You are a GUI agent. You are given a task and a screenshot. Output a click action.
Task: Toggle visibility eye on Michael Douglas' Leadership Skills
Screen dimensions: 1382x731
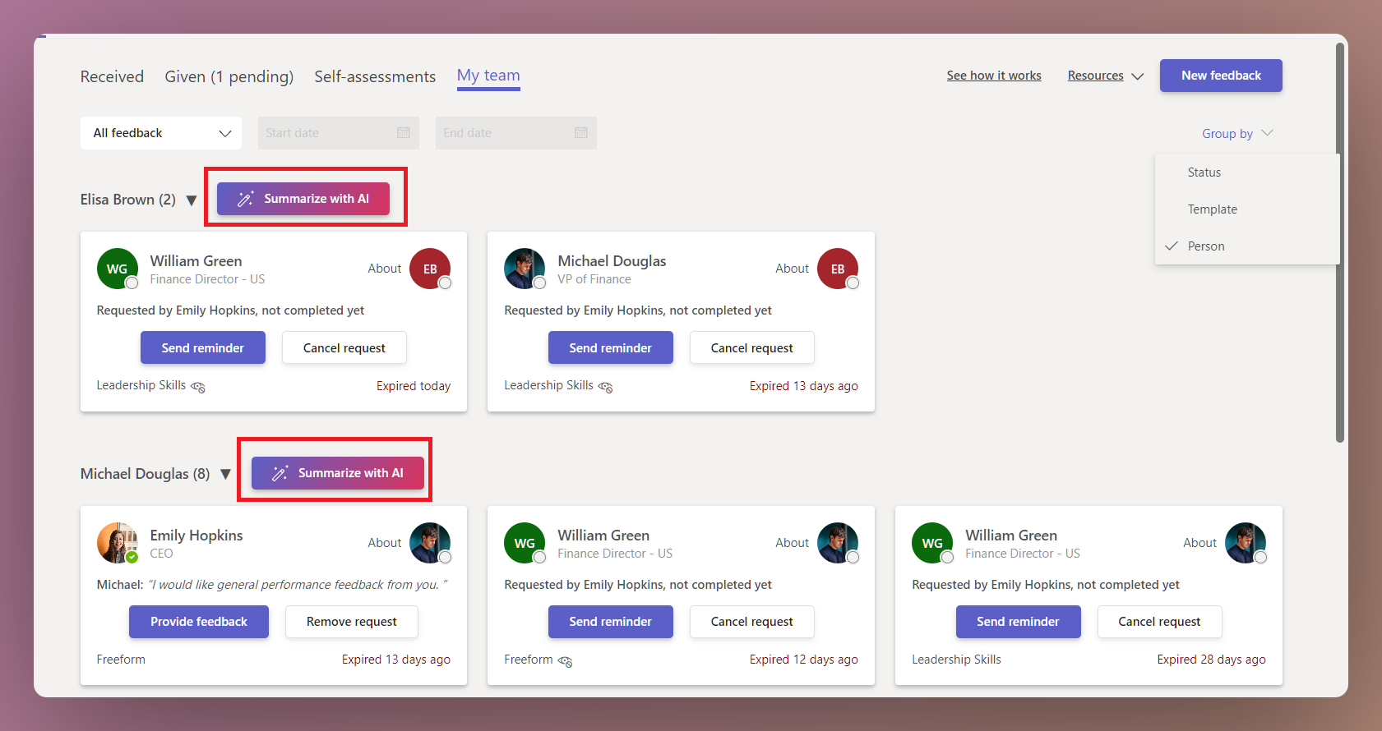(x=606, y=387)
